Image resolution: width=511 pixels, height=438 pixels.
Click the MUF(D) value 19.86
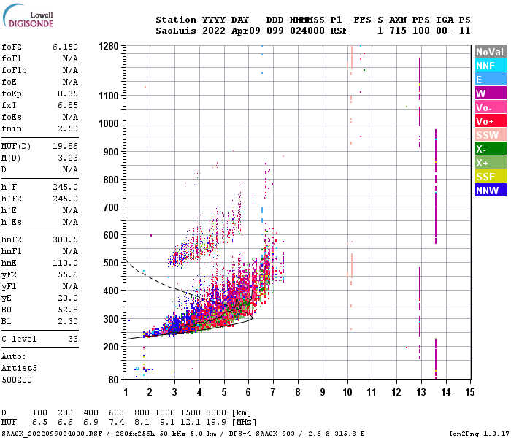pos(65,146)
